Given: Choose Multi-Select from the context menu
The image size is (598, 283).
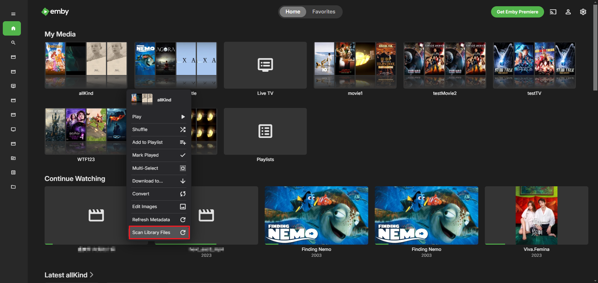Looking at the screenshot, I should (159, 168).
